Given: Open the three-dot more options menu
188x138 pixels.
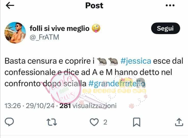Looking at the screenshot, I should tap(170, 5).
